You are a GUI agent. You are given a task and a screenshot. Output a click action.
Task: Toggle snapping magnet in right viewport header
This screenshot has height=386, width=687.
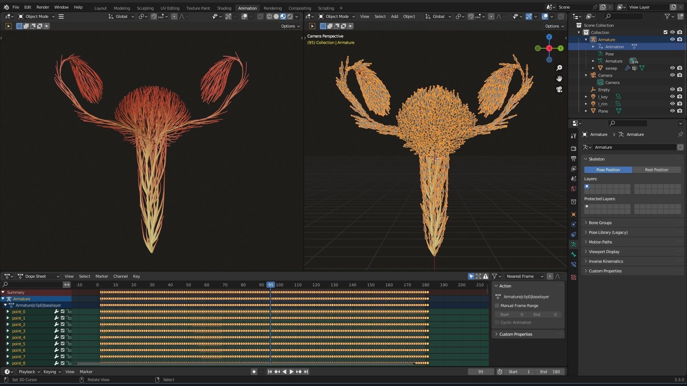click(x=471, y=16)
